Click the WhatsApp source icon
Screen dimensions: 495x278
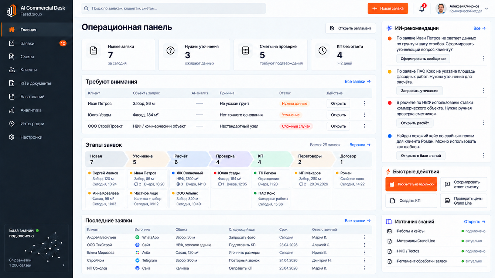point(137,237)
